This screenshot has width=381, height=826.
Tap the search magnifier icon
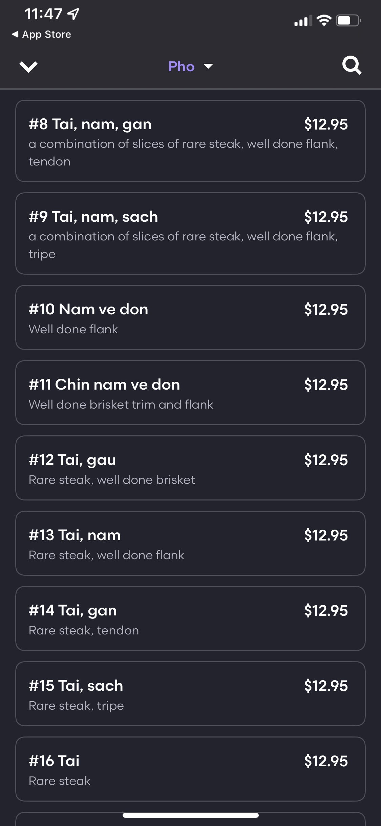[x=352, y=65]
